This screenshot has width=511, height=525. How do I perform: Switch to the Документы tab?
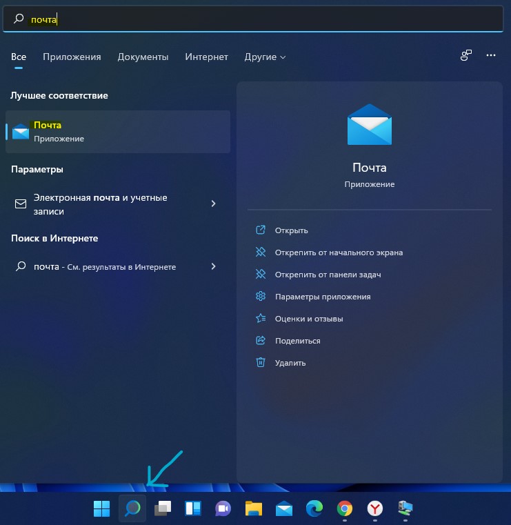pyautogui.click(x=143, y=57)
